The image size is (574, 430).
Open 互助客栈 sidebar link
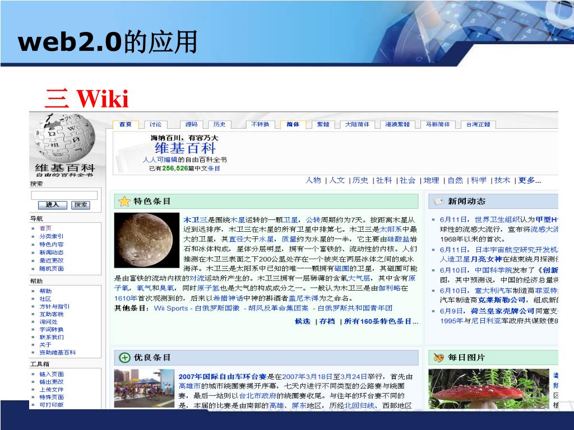pyautogui.click(x=51, y=314)
